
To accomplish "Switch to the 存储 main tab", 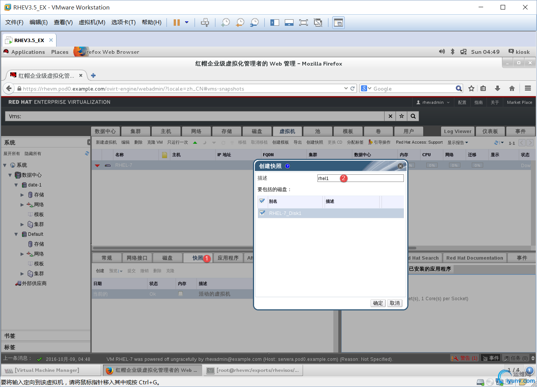I will coord(227,131).
